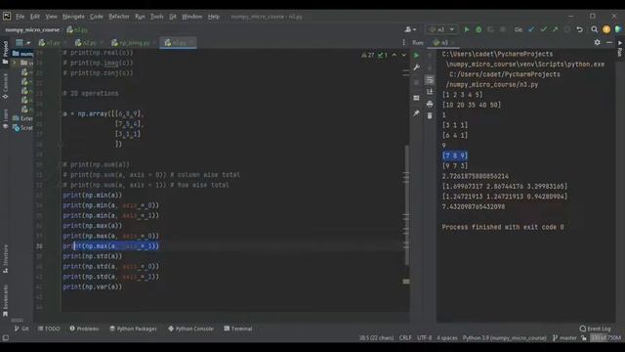Open editor tabs more options (three dots)
625x352 pixels.
pyautogui.click(x=403, y=42)
